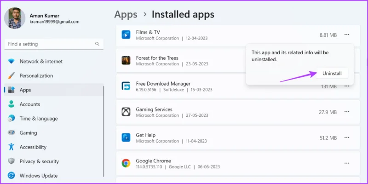This screenshot has width=368, height=184.
Task: Click the Softdeluxe publisher text
Action: click(x=174, y=90)
